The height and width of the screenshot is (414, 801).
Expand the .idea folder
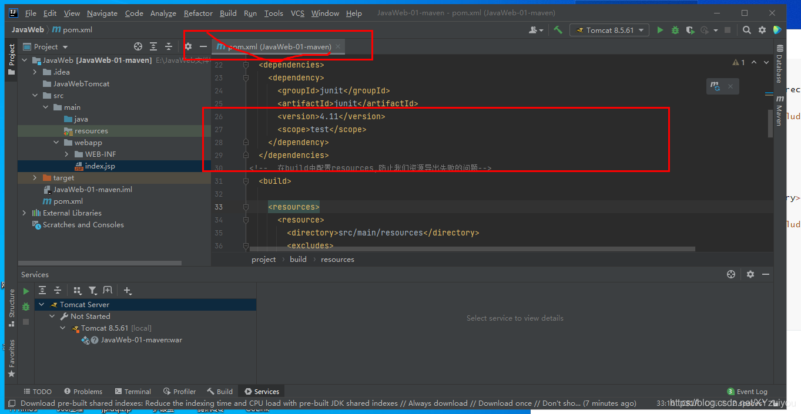click(35, 72)
